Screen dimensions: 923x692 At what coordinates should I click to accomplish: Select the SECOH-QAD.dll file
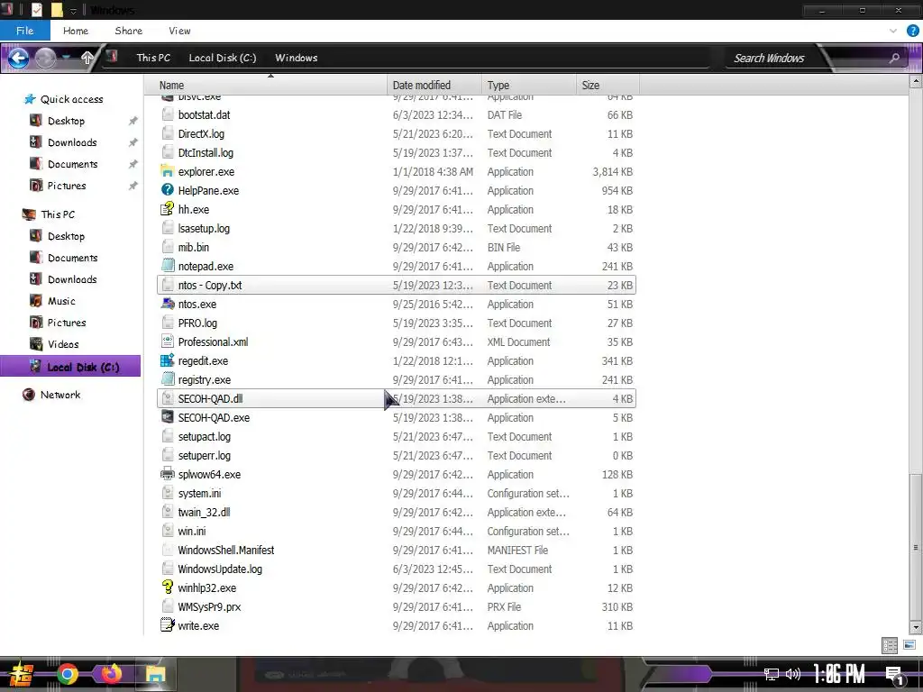[397, 399]
